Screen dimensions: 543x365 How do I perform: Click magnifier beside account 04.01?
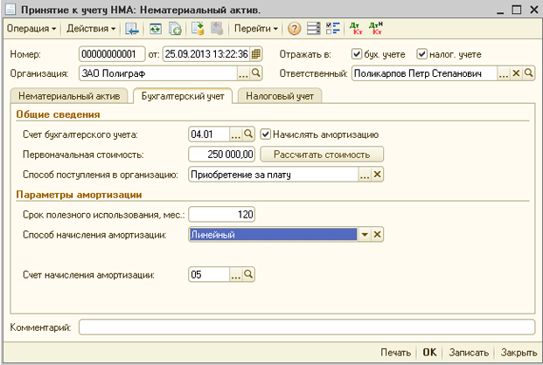pos(248,134)
